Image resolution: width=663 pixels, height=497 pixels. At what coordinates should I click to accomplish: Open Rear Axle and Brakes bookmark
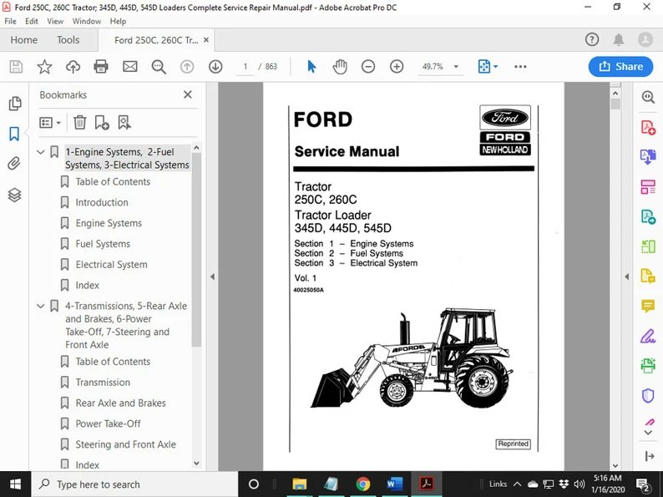[x=120, y=403]
